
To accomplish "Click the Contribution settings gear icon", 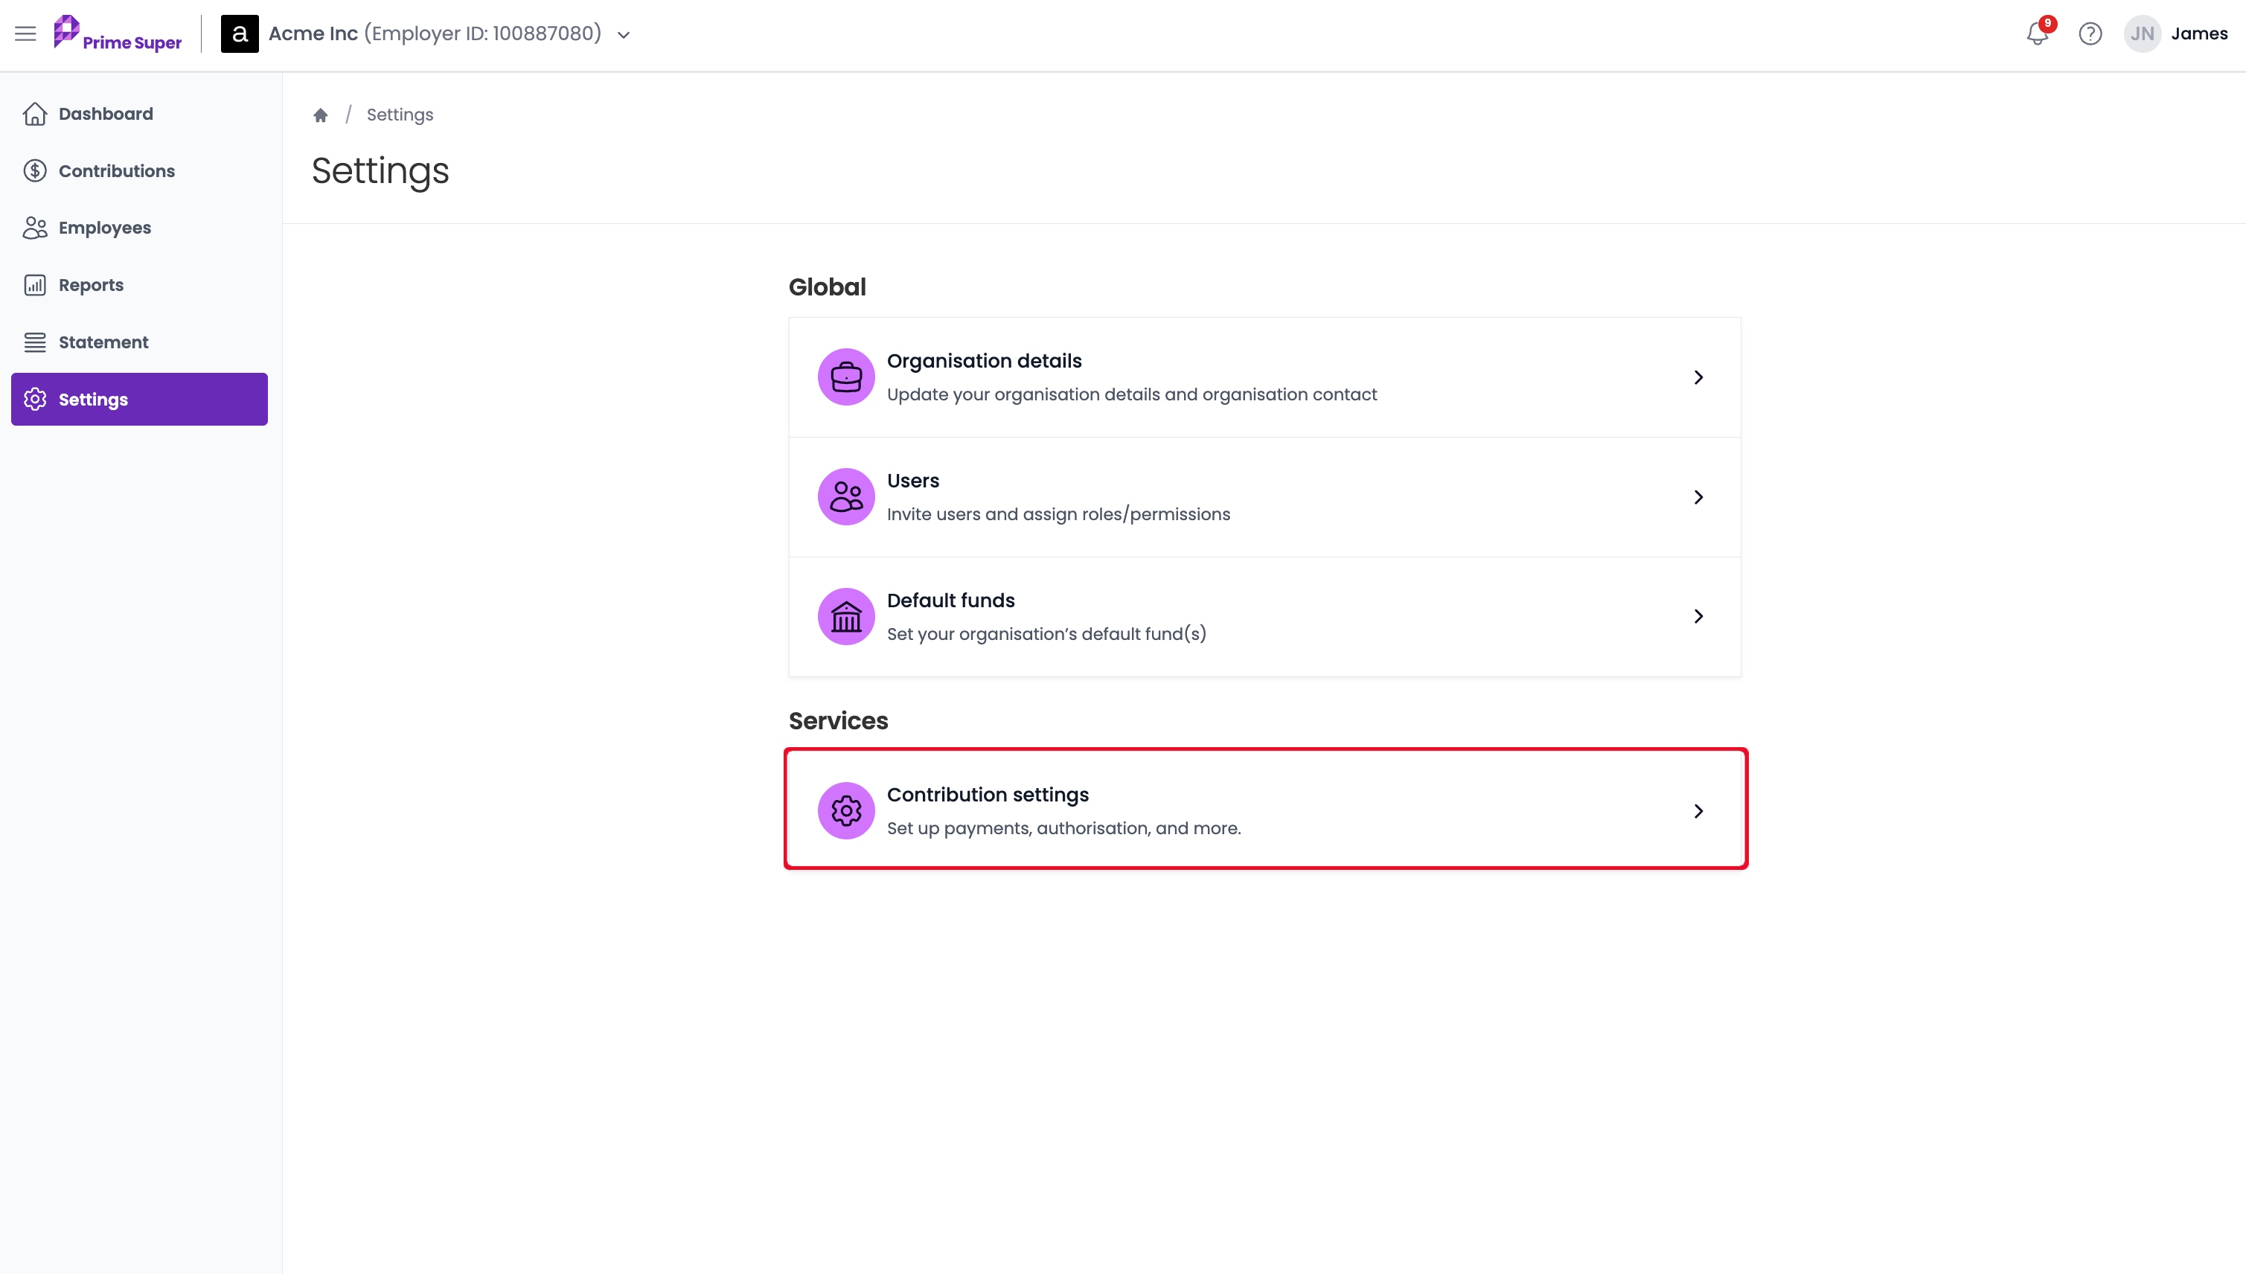I will pyautogui.click(x=846, y=810).
